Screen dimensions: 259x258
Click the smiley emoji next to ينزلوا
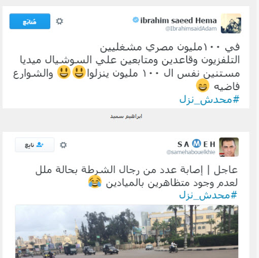[79, 72]
